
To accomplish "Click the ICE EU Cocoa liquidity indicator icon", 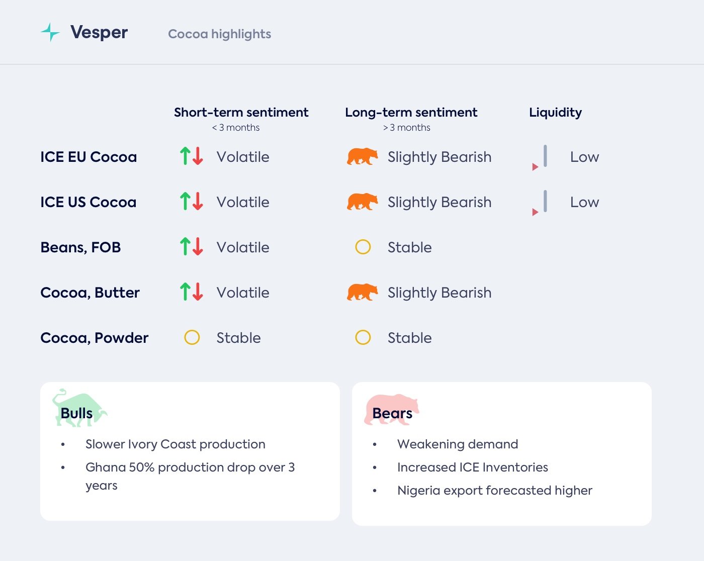I will (540, 157).
